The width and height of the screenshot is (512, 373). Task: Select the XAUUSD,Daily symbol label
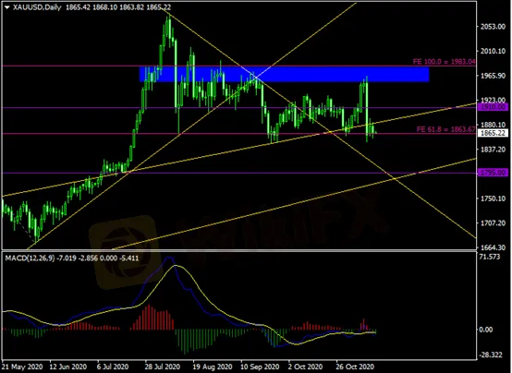(37, 7)
